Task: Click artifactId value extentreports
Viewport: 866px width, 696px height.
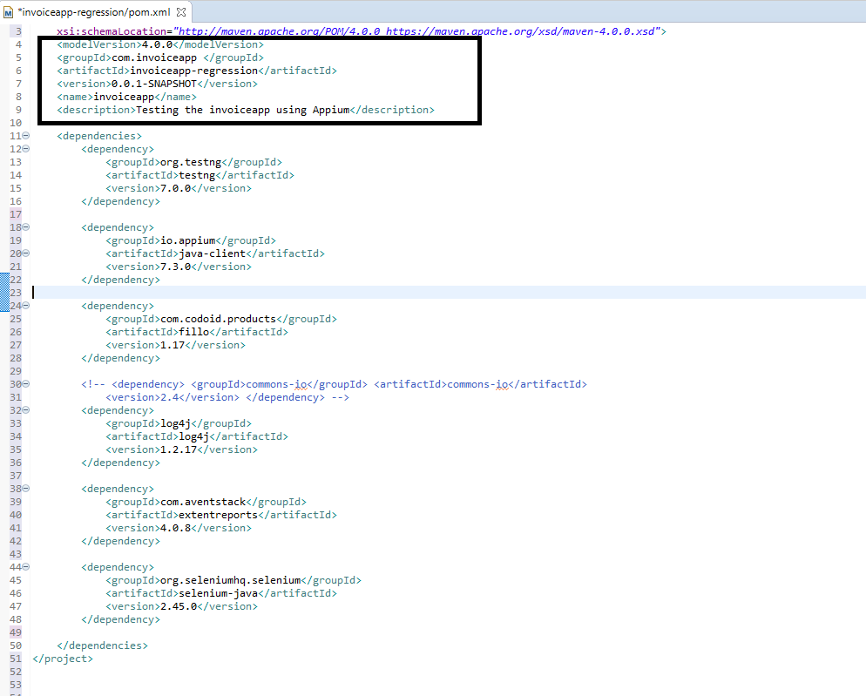Action: pyautogui.click(x=218, y=515)
